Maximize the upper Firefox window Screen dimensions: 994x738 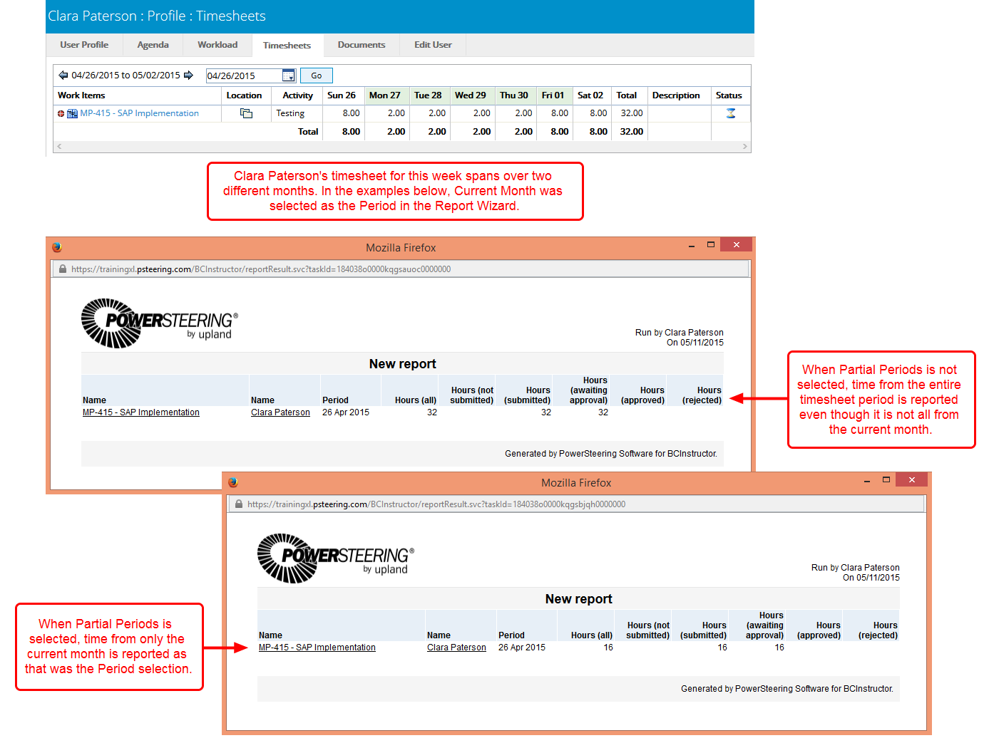[711, 245]
